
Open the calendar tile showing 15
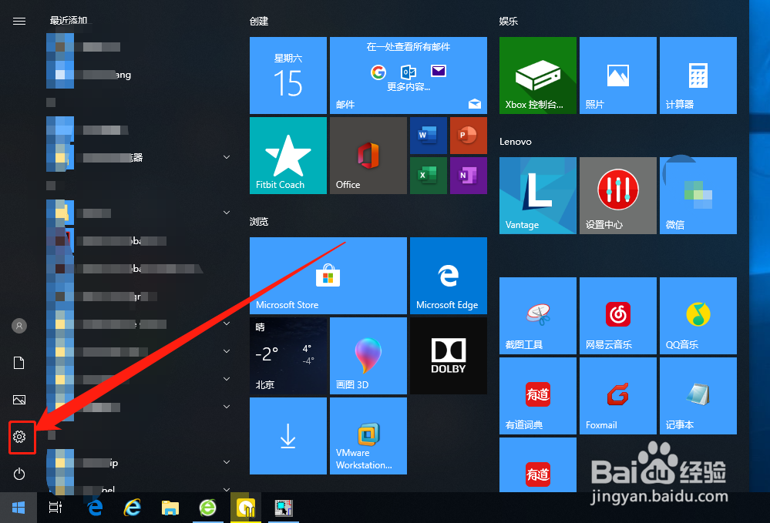(x=287, y=75)
